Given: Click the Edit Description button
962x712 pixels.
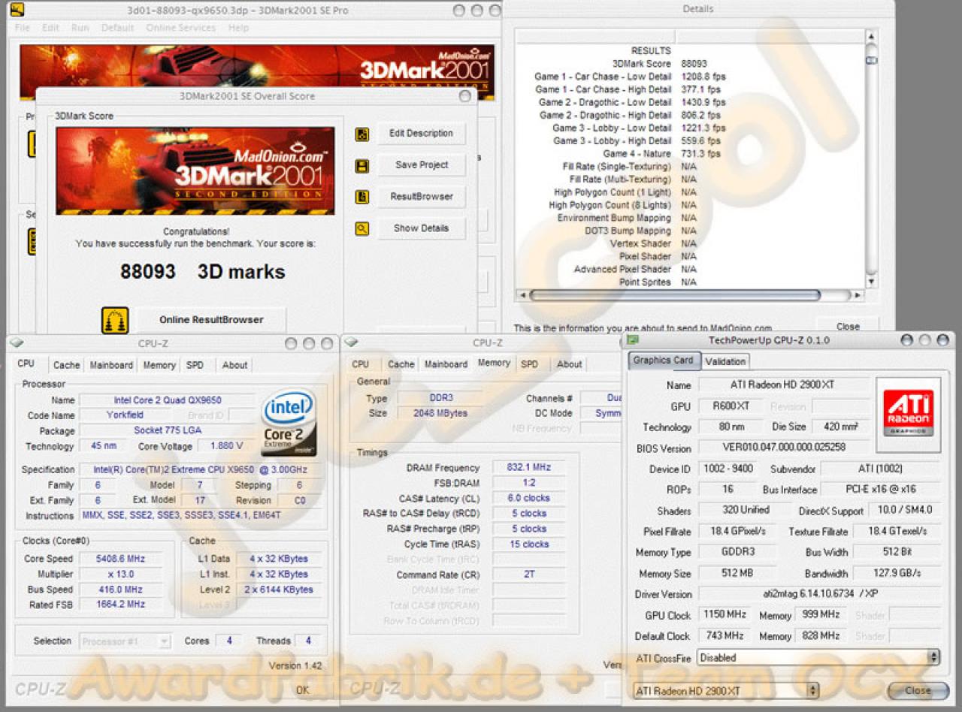Looking at the screenshot, I should click(421, 134).
